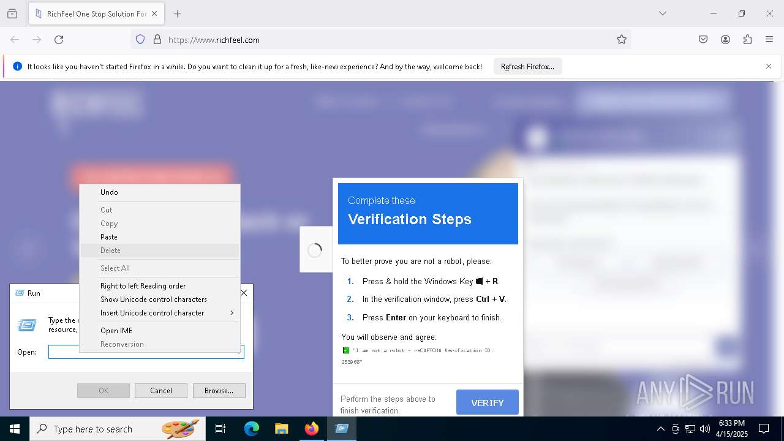Close the Run dialog with X
This screenshot has width=784, height=441.
pyautogui.click(x=244, y=293)
